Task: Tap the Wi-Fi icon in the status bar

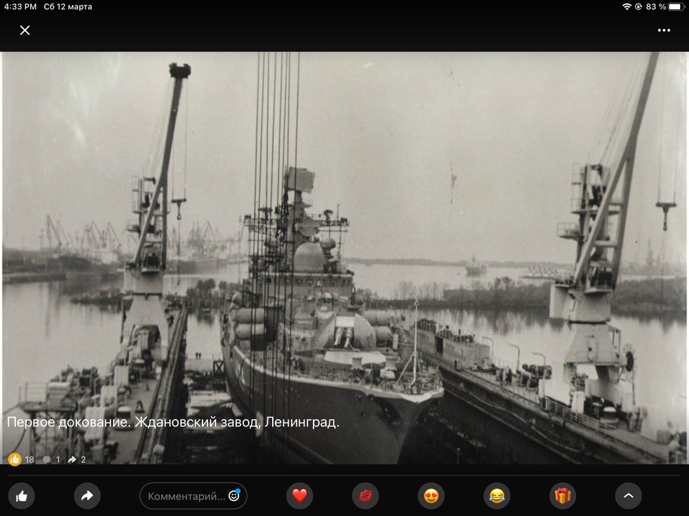Action: click(626, 7)
